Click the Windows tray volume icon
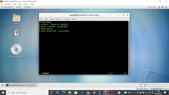The width and height of the screenshot is (169, 95). (149, 93)
